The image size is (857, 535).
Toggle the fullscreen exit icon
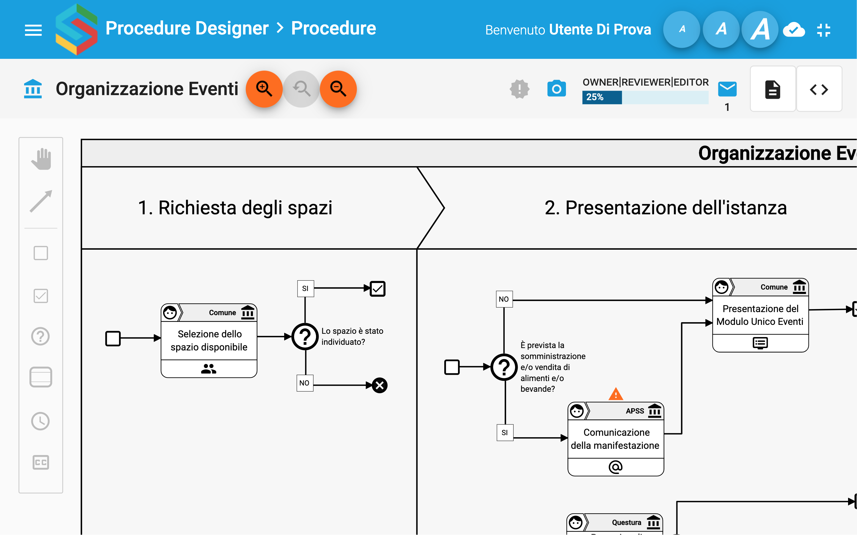pyautogui.click(x=824, y=30)
